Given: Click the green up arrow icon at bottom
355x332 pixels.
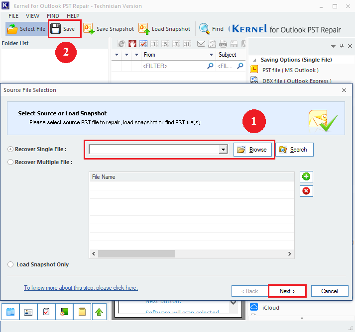Looking at the screenshot, I should [99, 312].
